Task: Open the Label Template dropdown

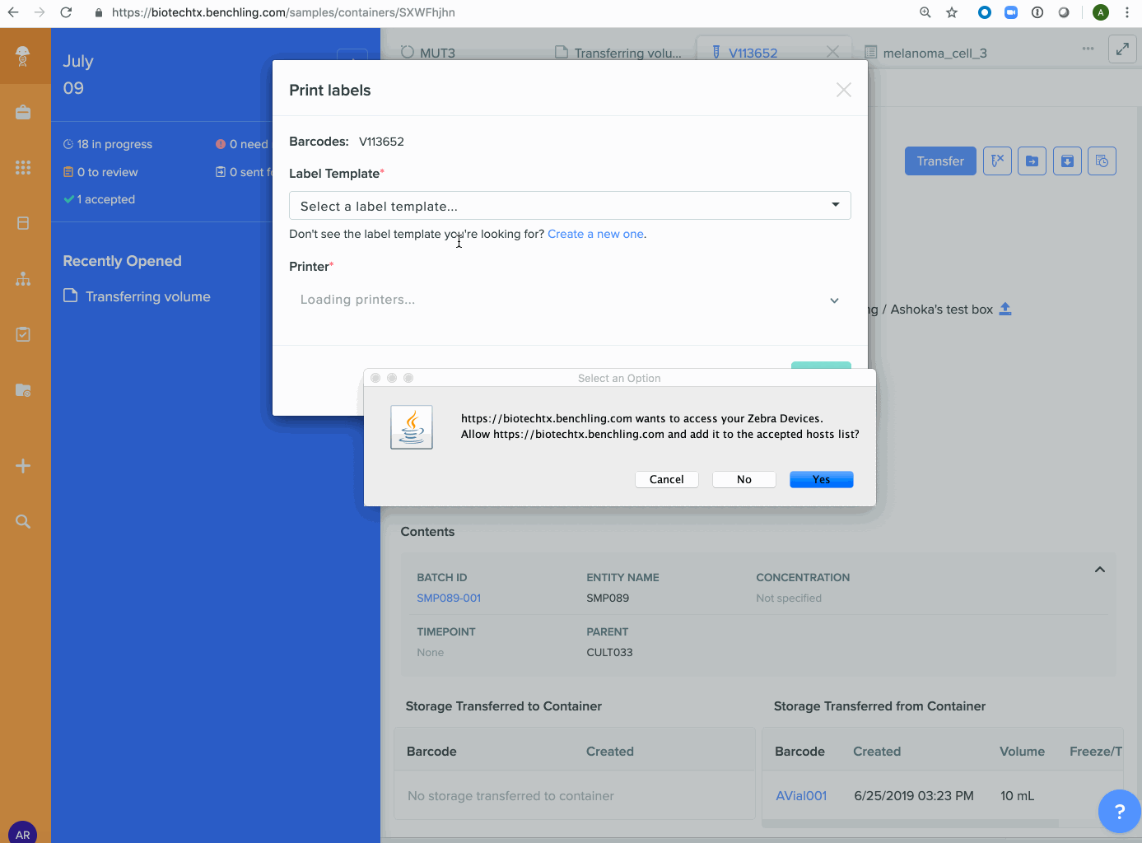Action: coord(569,206)
